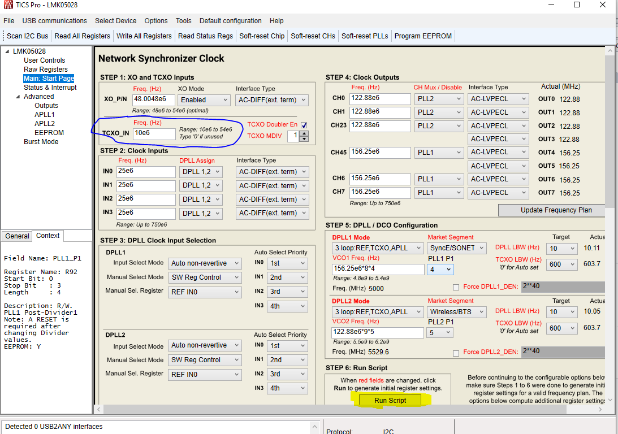Viewport: 618px width, 434px height.
Task: Increment the TCXO MDIV stepper
Action: pos(304,133)
